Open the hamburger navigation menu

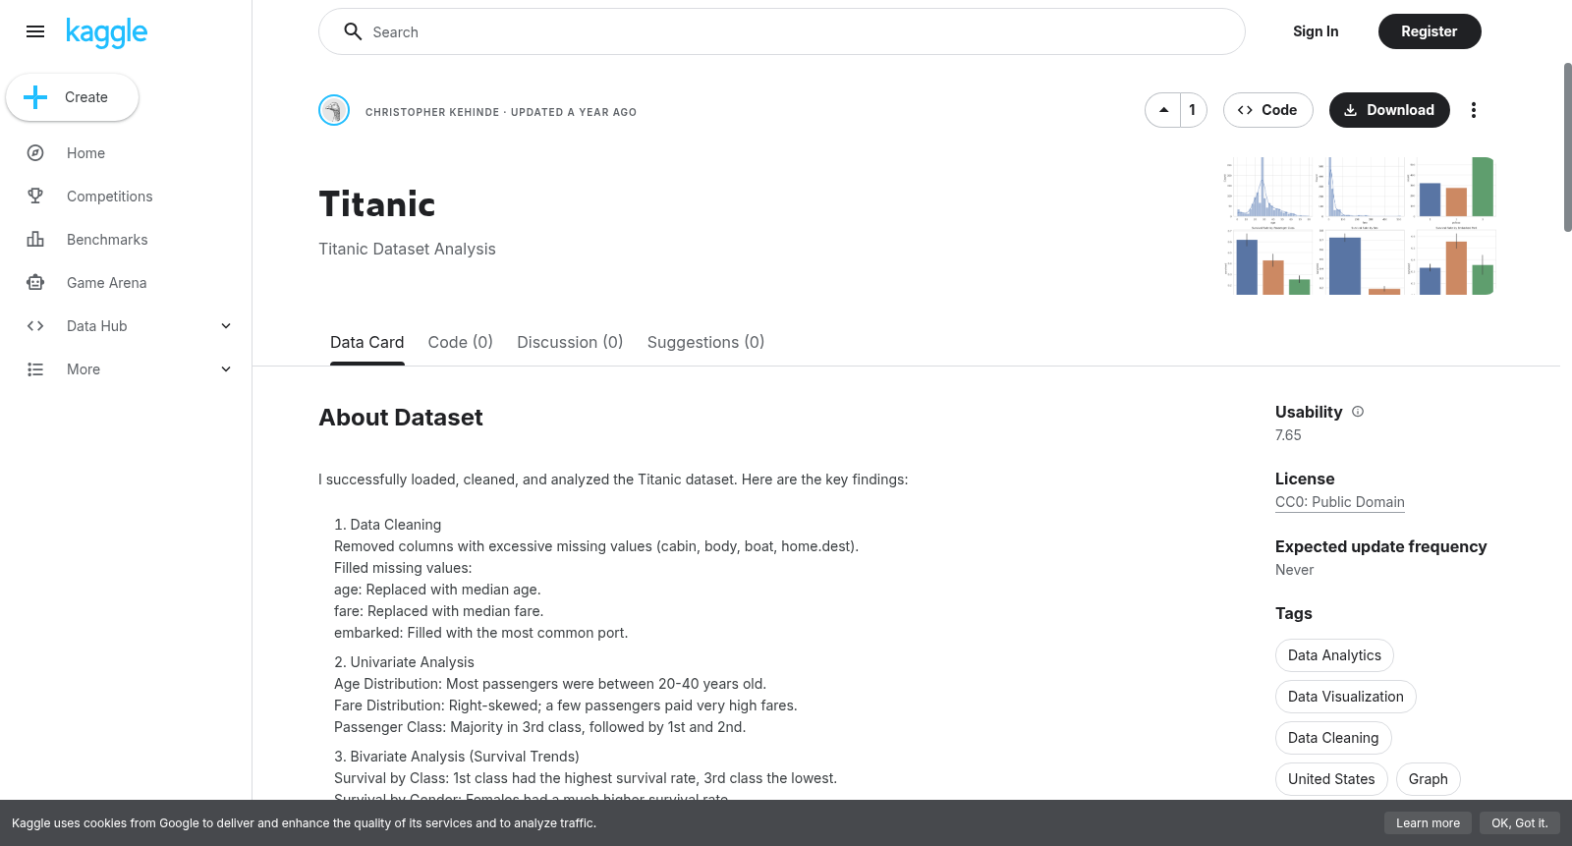pyautogui.click(x=35, y=31)
